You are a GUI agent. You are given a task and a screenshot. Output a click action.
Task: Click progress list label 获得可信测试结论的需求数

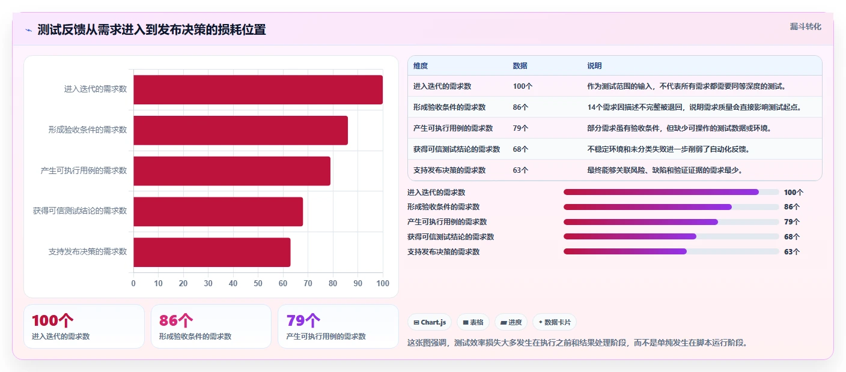click(451, 237)
